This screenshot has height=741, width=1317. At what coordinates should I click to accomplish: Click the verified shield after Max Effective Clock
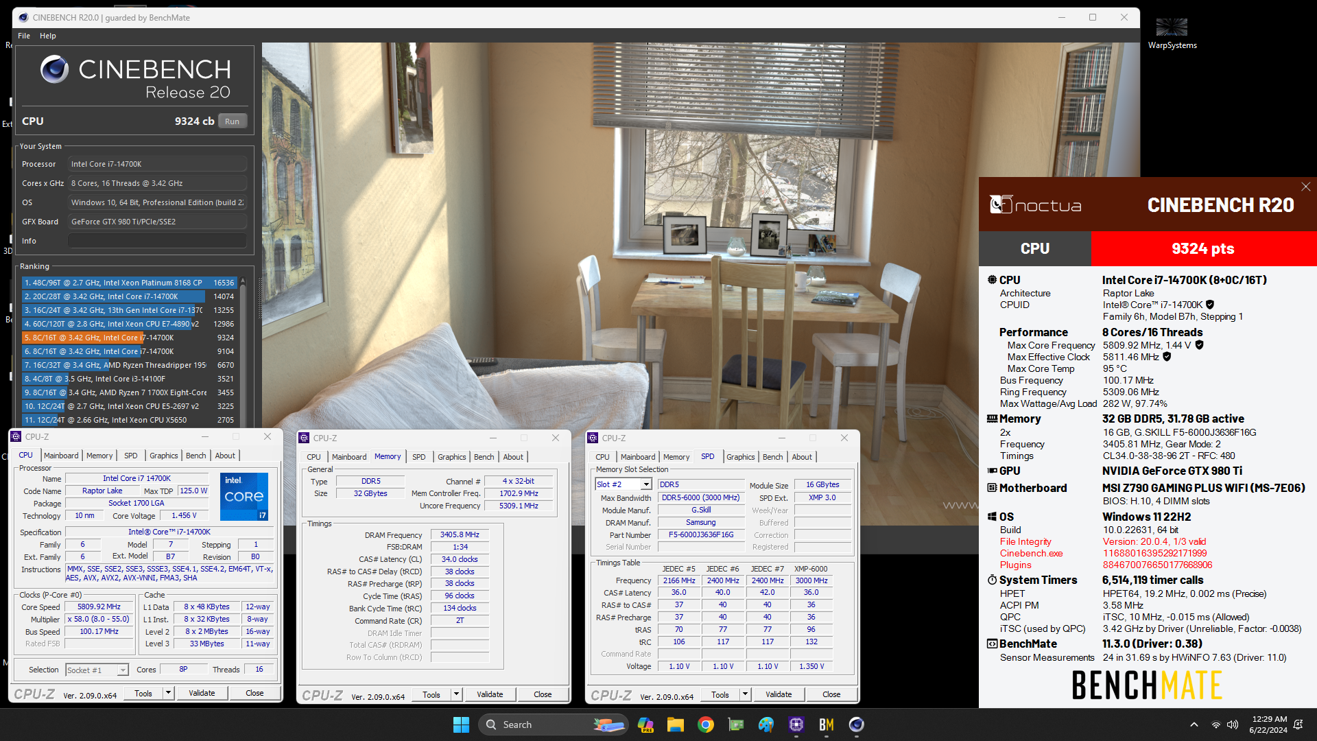[x=1167, y=357]
